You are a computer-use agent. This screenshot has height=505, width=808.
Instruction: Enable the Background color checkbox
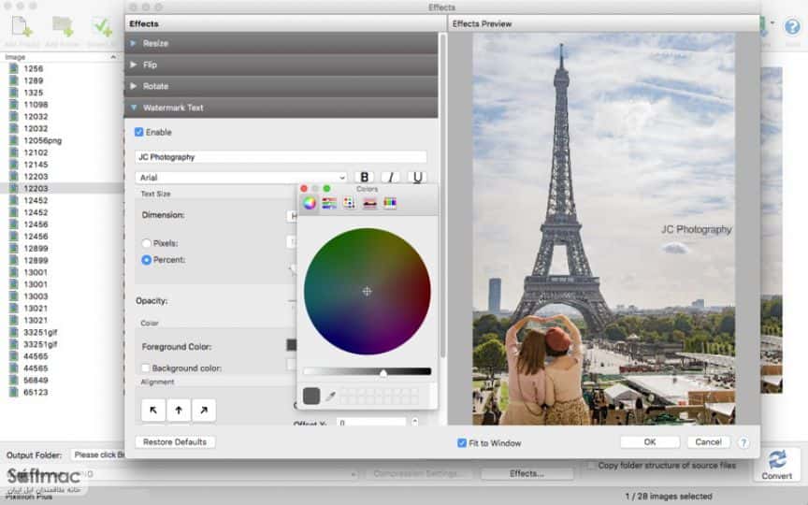(146, 368)
